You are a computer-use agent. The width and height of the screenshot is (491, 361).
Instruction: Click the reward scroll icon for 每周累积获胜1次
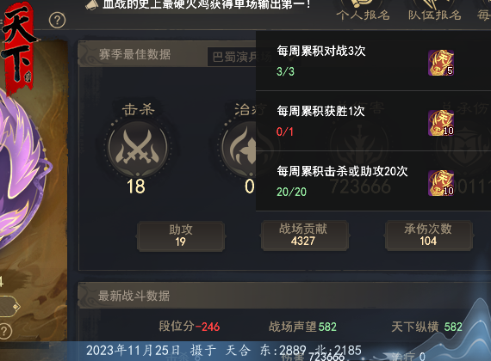tap(441, 123)
